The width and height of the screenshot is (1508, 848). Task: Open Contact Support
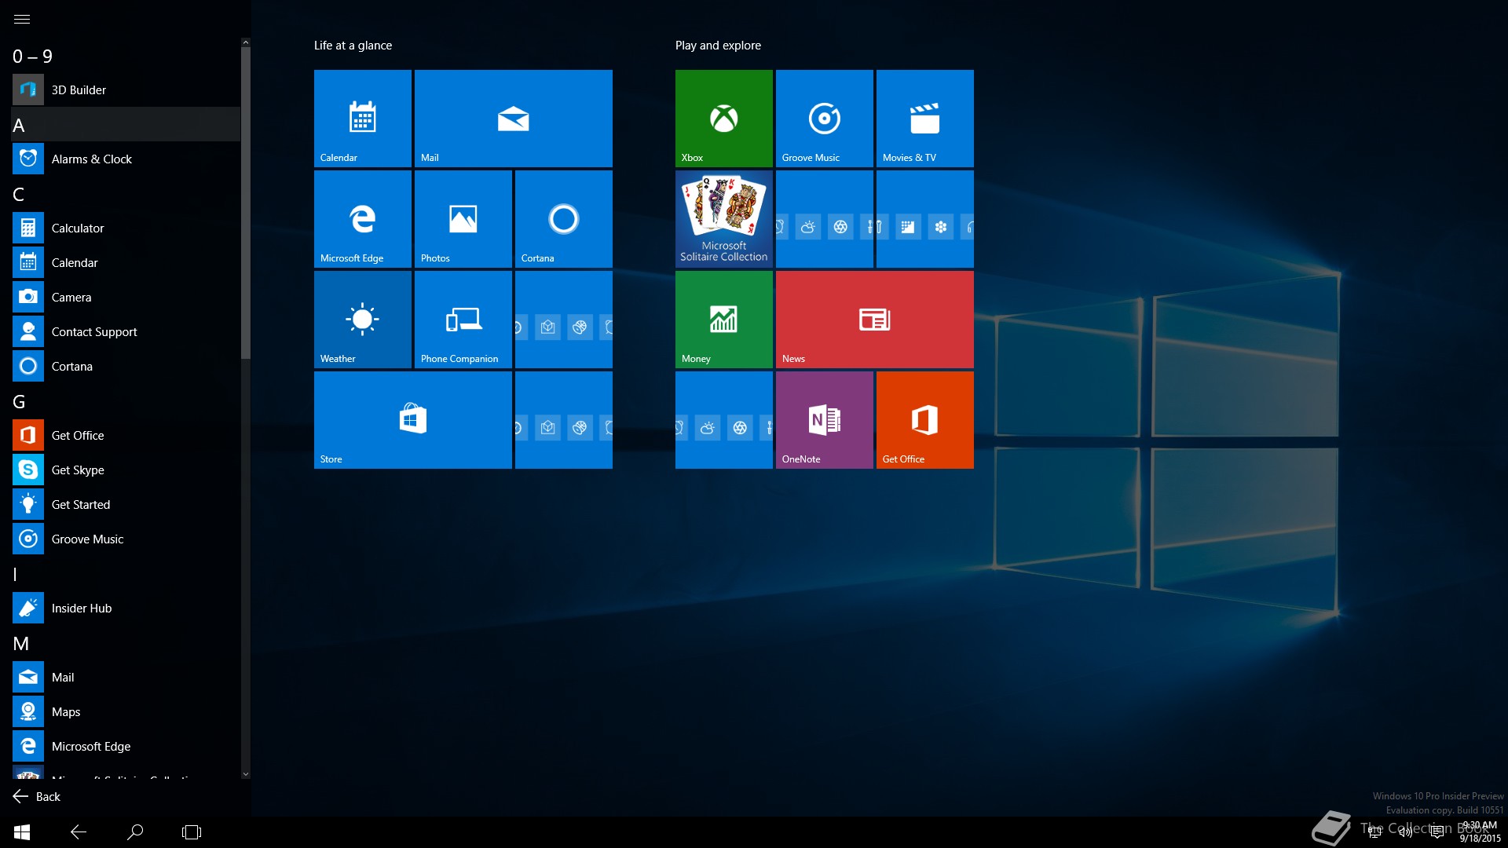[x=126, y=331]
